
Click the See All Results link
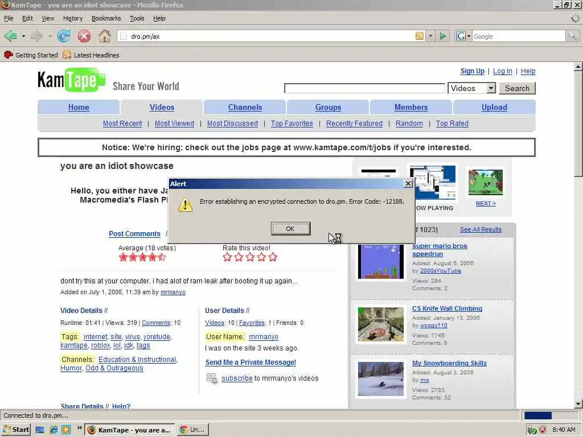tap(481, 229)
